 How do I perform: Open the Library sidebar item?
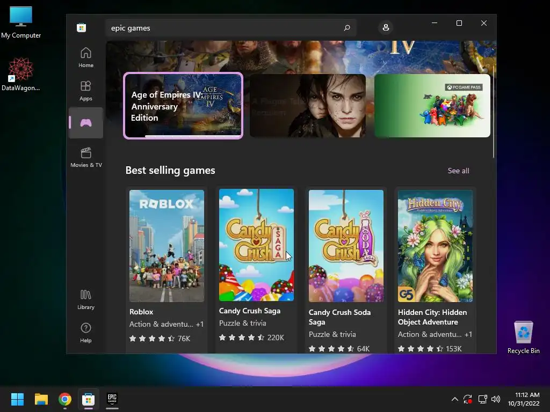click(86, 299)
